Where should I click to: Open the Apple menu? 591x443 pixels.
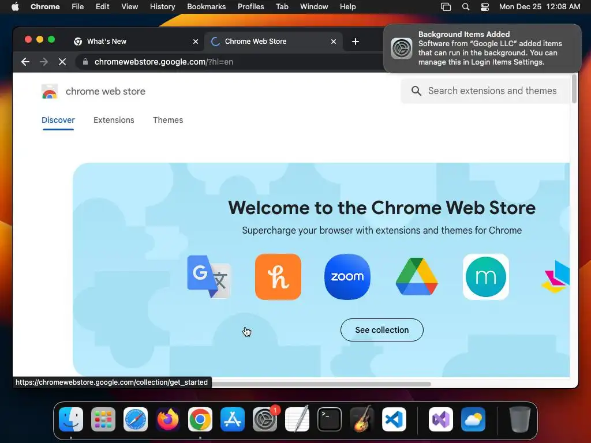pos(15,7)
